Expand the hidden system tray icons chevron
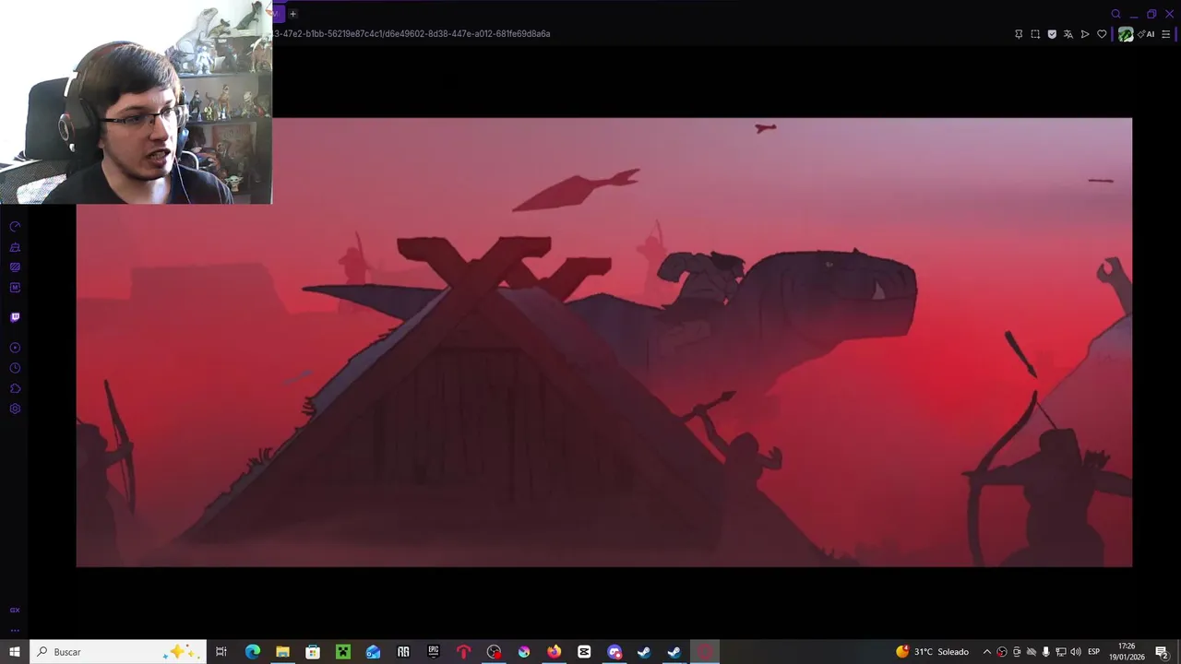 pyautogui.click(x=987, y=652)
